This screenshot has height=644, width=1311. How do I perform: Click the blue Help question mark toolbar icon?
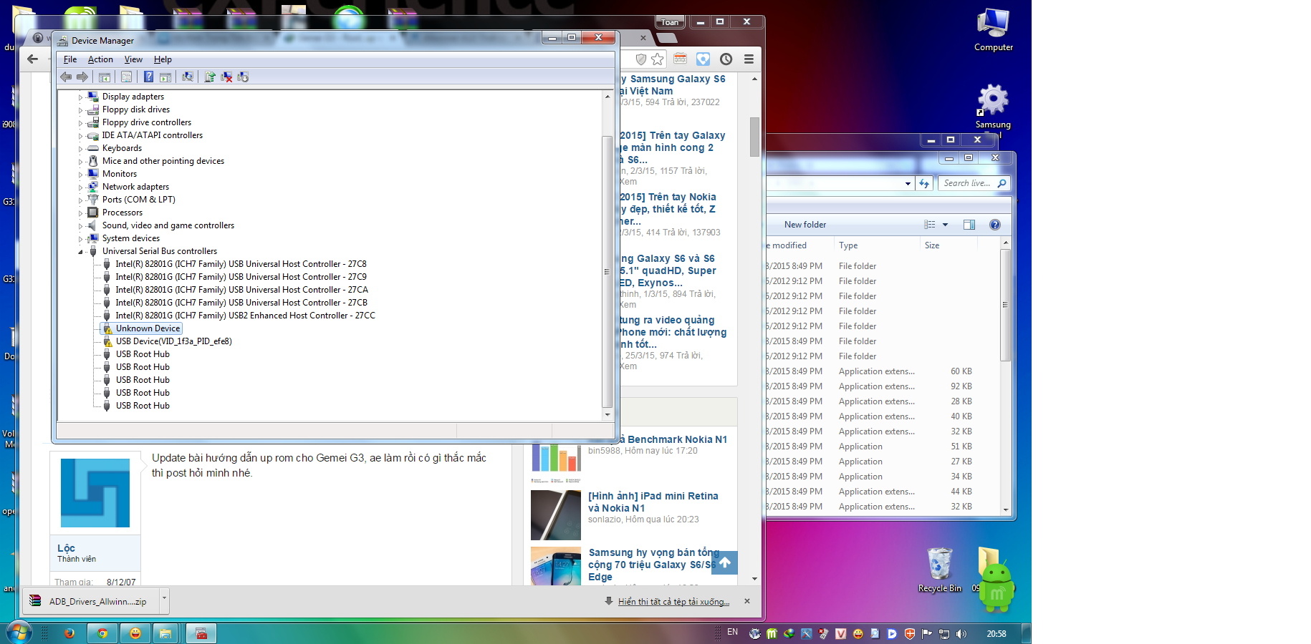coord(148,77)
